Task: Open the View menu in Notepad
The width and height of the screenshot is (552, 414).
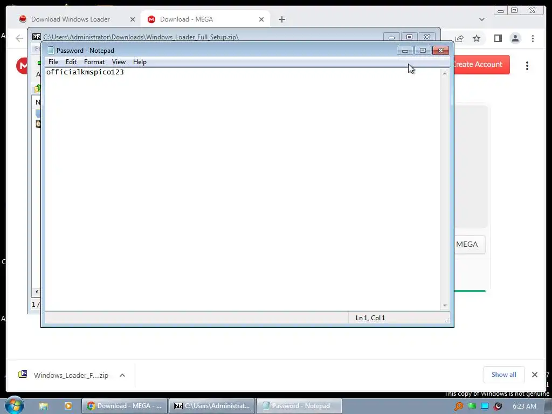Action: tap(119, 62)
